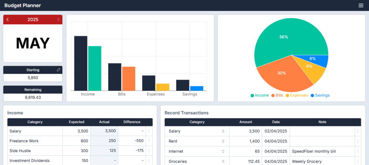This screenshot has width=369, height=165.
Task: Open row options for Freelance Work row
Action: point(149,141)
